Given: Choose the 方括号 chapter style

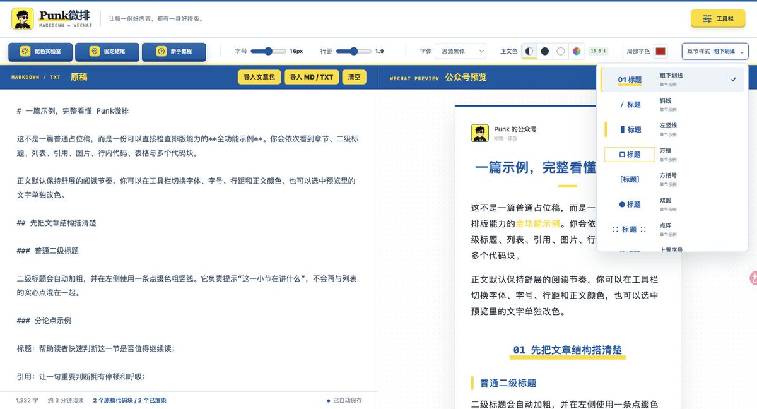Looking at the screenshot, I should click(672, 179).
